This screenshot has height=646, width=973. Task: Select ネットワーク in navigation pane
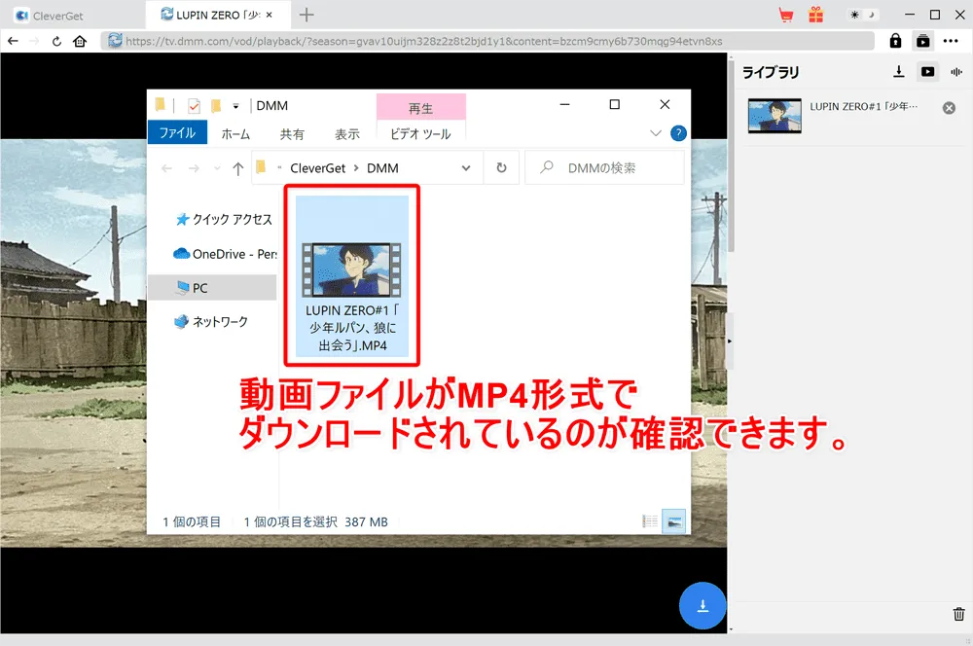coord(212,321)
